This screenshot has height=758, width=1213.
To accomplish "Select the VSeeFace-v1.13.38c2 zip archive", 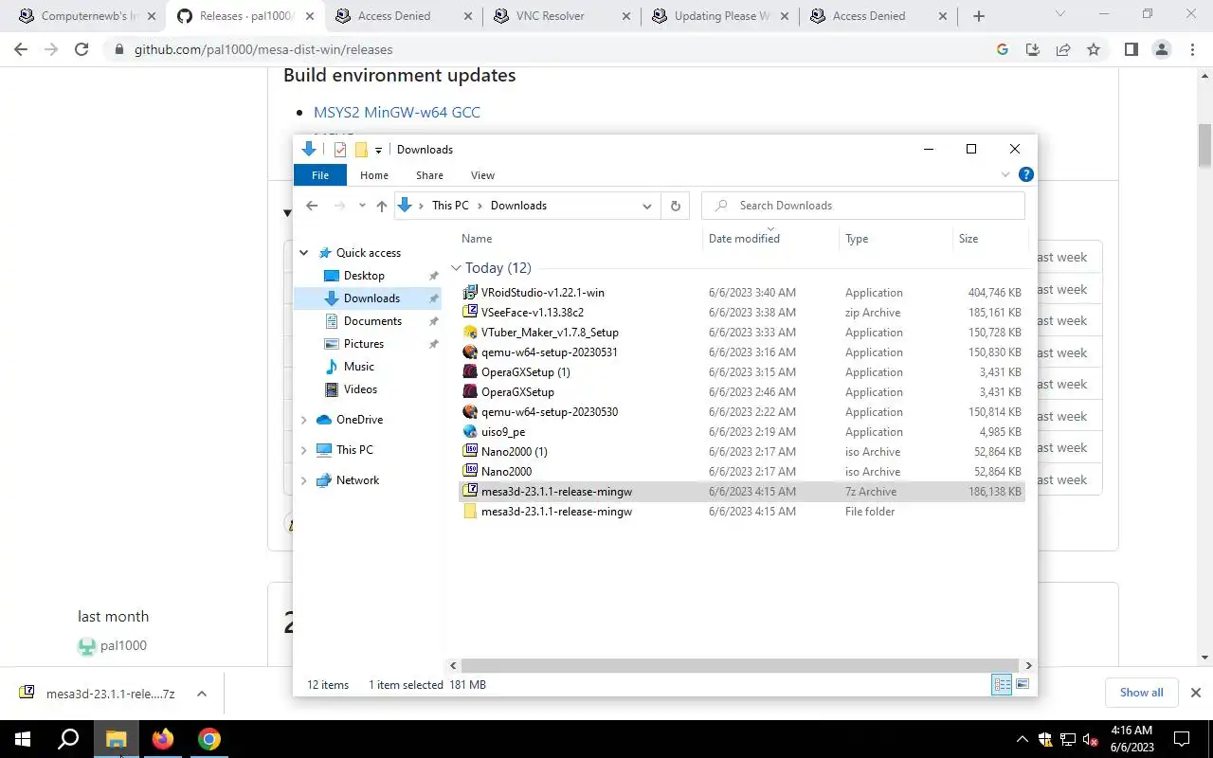I will (x=532, y=313).
